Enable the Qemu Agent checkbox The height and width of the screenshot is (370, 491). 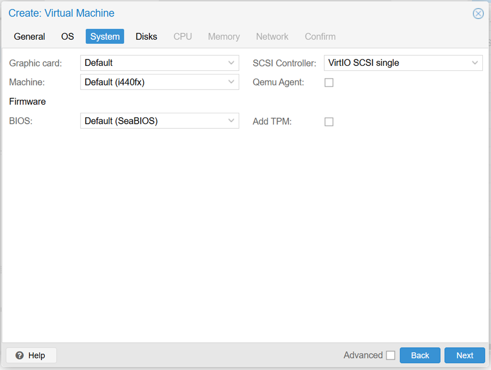329,83
